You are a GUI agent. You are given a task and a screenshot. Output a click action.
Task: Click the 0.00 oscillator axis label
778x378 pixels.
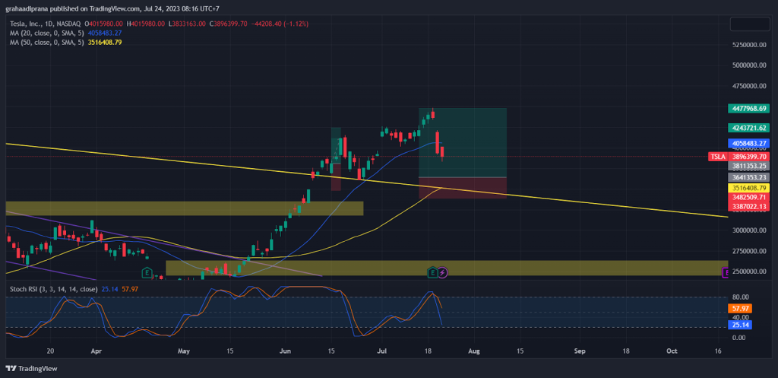click(738, 338)
